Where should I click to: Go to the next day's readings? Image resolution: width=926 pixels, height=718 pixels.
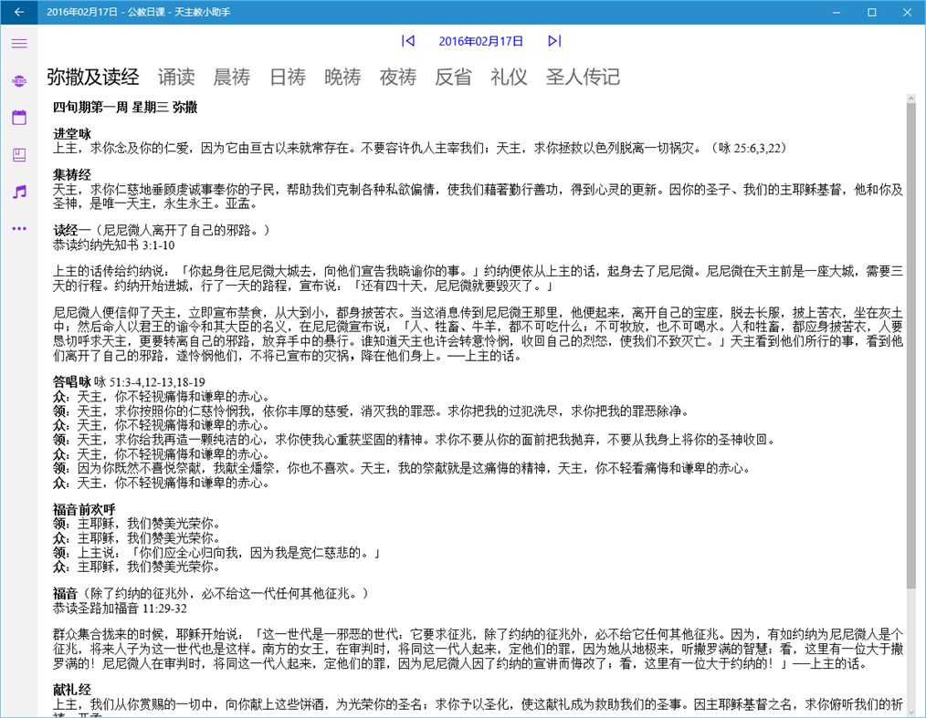point(553,41)
